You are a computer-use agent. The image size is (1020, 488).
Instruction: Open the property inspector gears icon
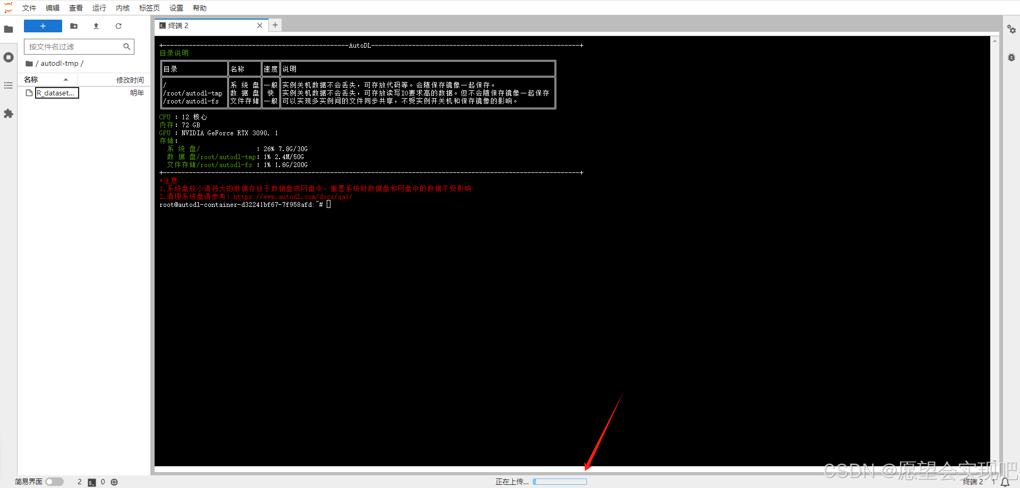tap(1011, 29)
